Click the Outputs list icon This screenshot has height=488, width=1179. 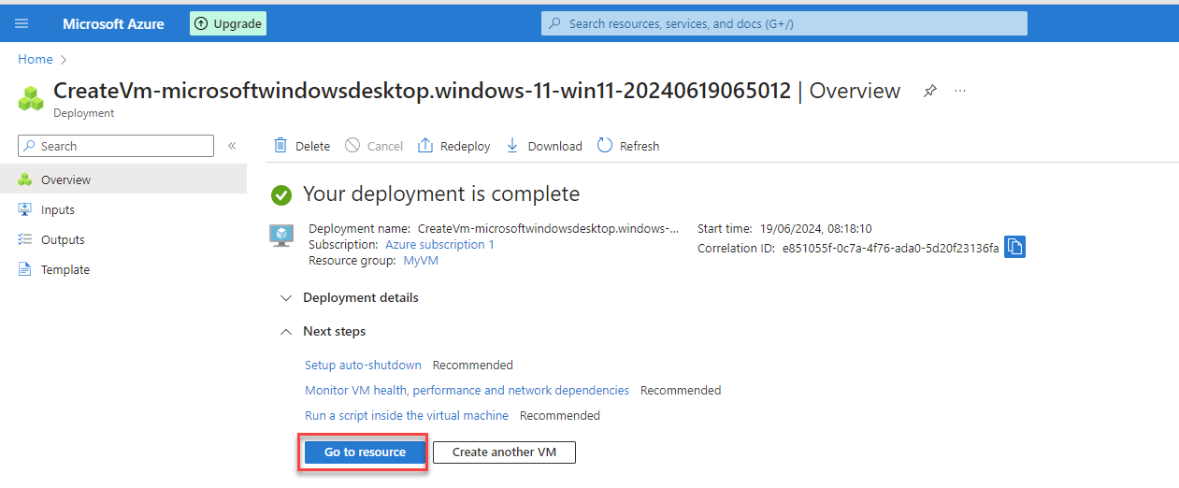point(25,239)
